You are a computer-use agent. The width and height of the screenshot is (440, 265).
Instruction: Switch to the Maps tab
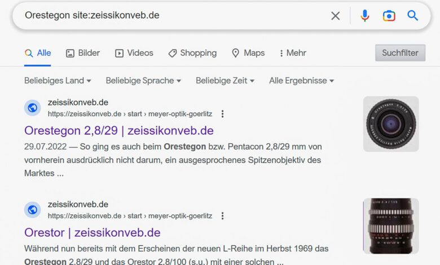248,53
